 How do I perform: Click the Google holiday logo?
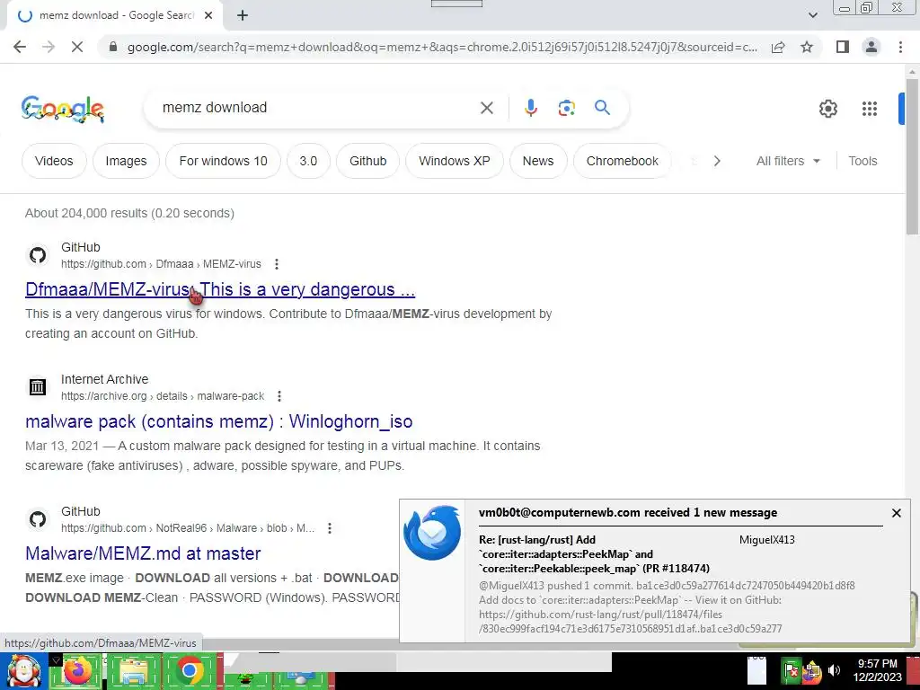click(x=63, y=109)
